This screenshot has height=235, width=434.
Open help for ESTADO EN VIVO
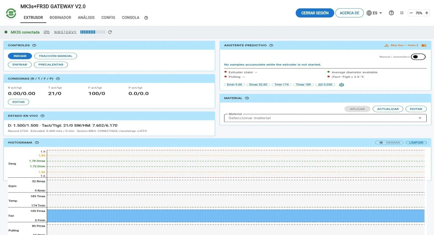pyautogui.click(x=42, y=116)
